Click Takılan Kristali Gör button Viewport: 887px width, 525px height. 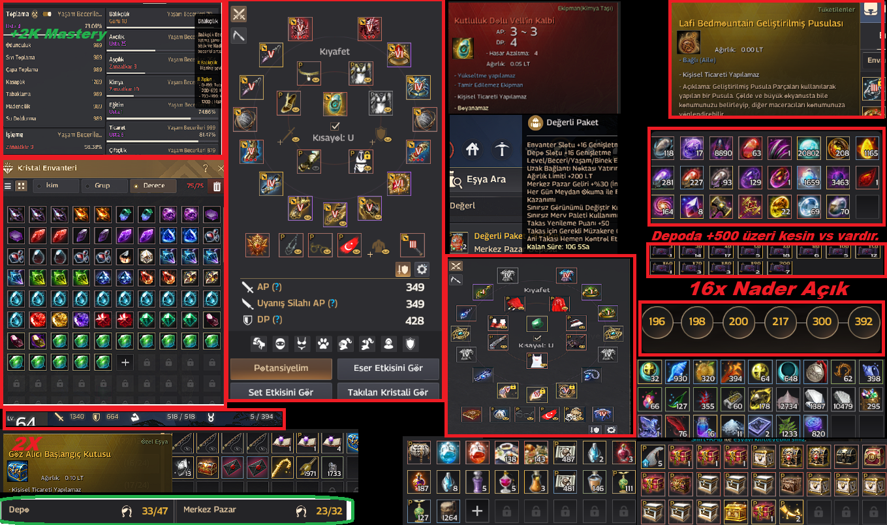coord(388,392)
